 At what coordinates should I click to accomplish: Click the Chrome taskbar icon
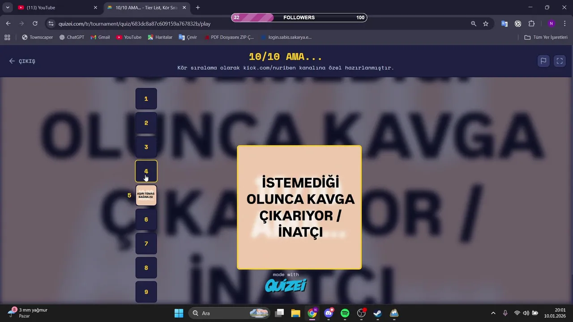coord(312,313)
